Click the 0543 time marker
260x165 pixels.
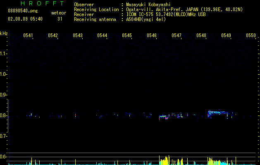coord(78,35)
